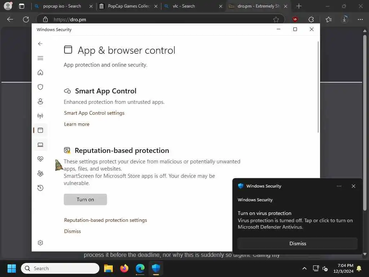This screenshot has height=277, width=369.
Task: Open Account protection person icon
Action: [40, 101]
